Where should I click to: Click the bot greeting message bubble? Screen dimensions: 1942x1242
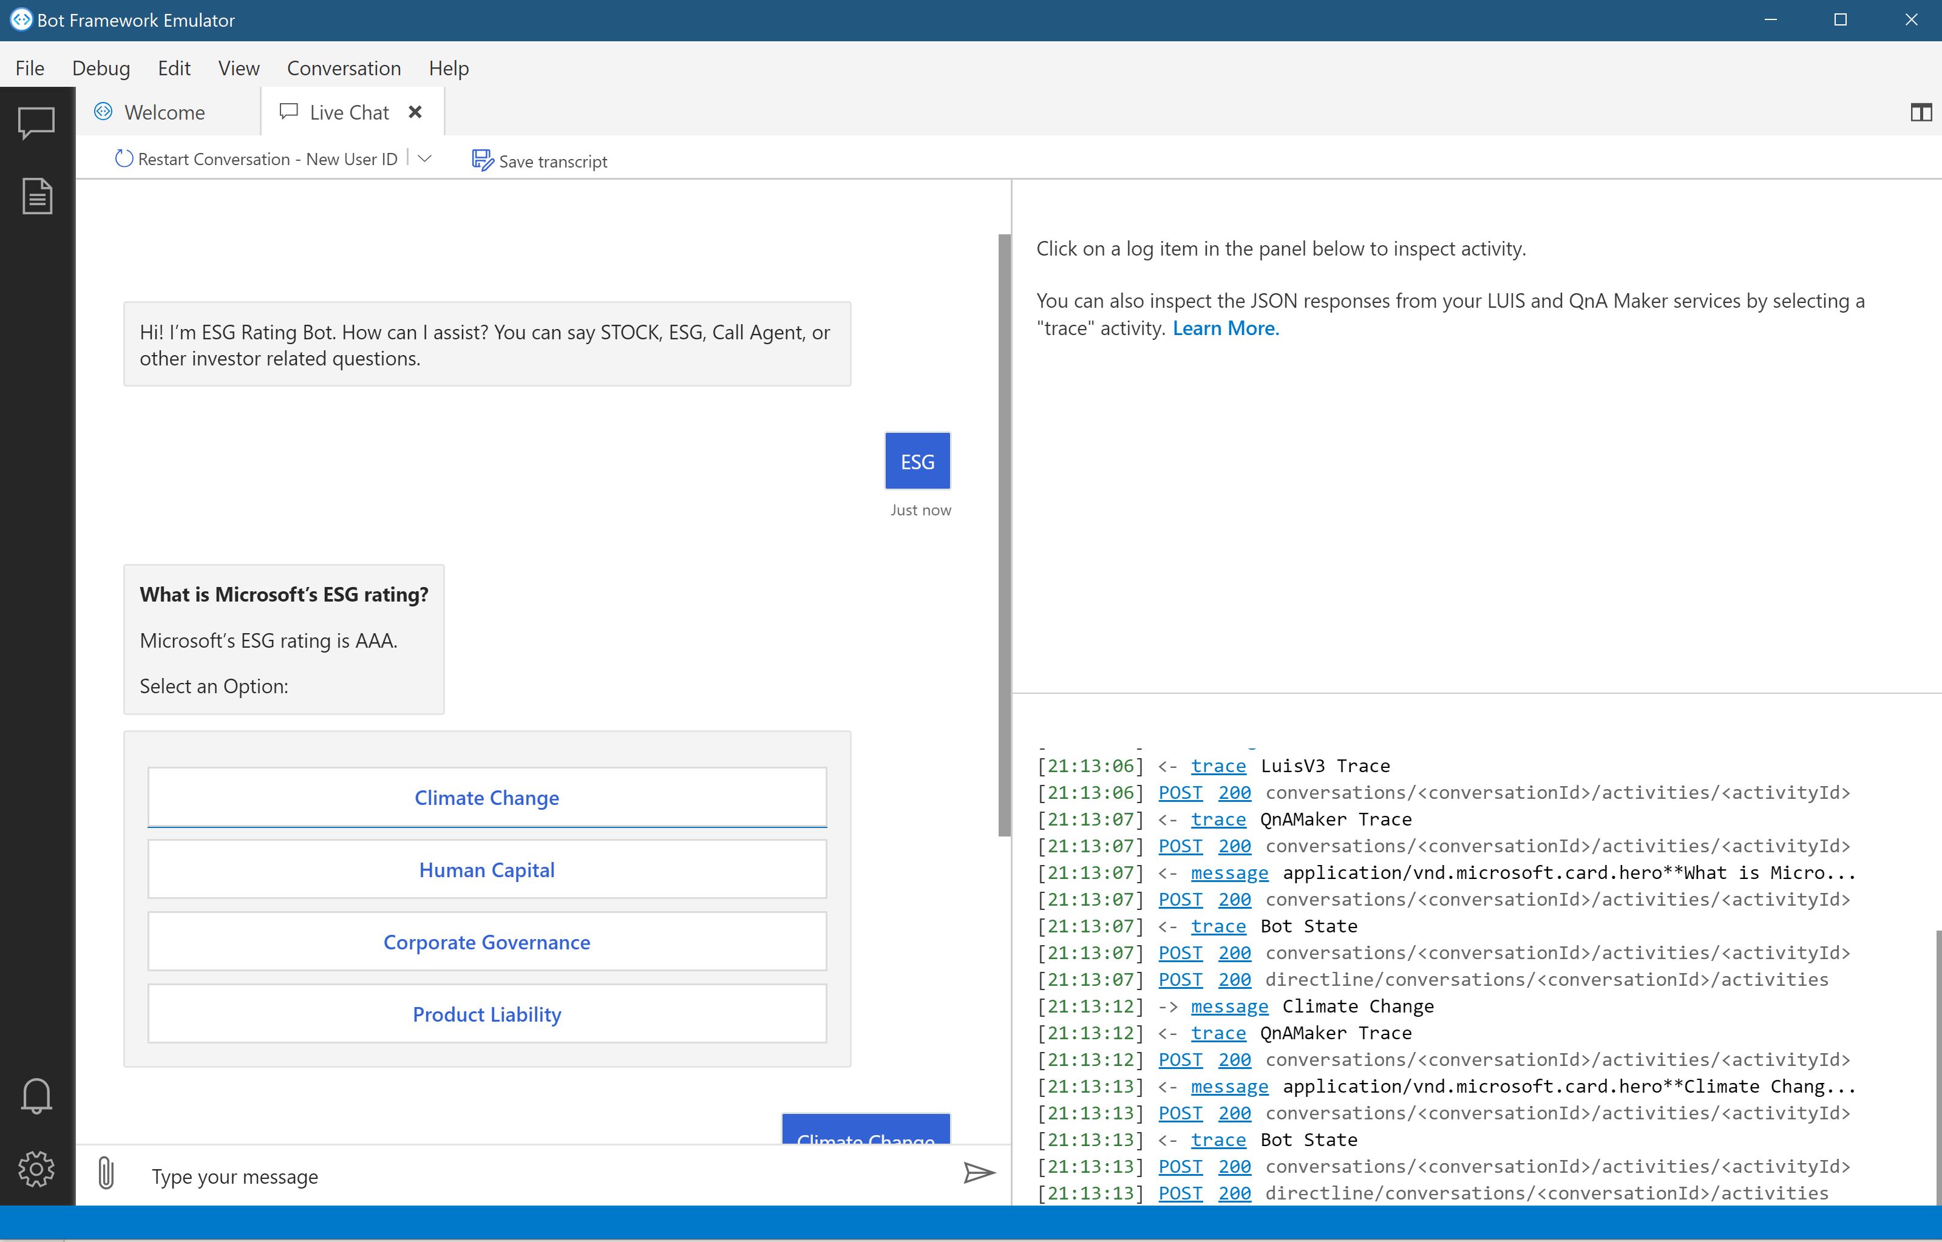click(487, 344)
